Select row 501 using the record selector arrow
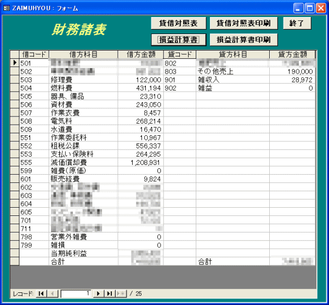The image size is (329, 305). pos(15,63)
